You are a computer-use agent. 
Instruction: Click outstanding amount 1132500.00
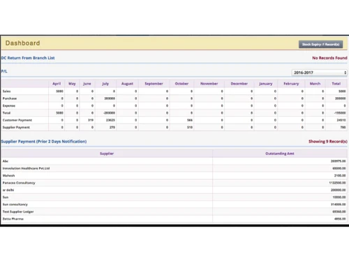(337, 183)
